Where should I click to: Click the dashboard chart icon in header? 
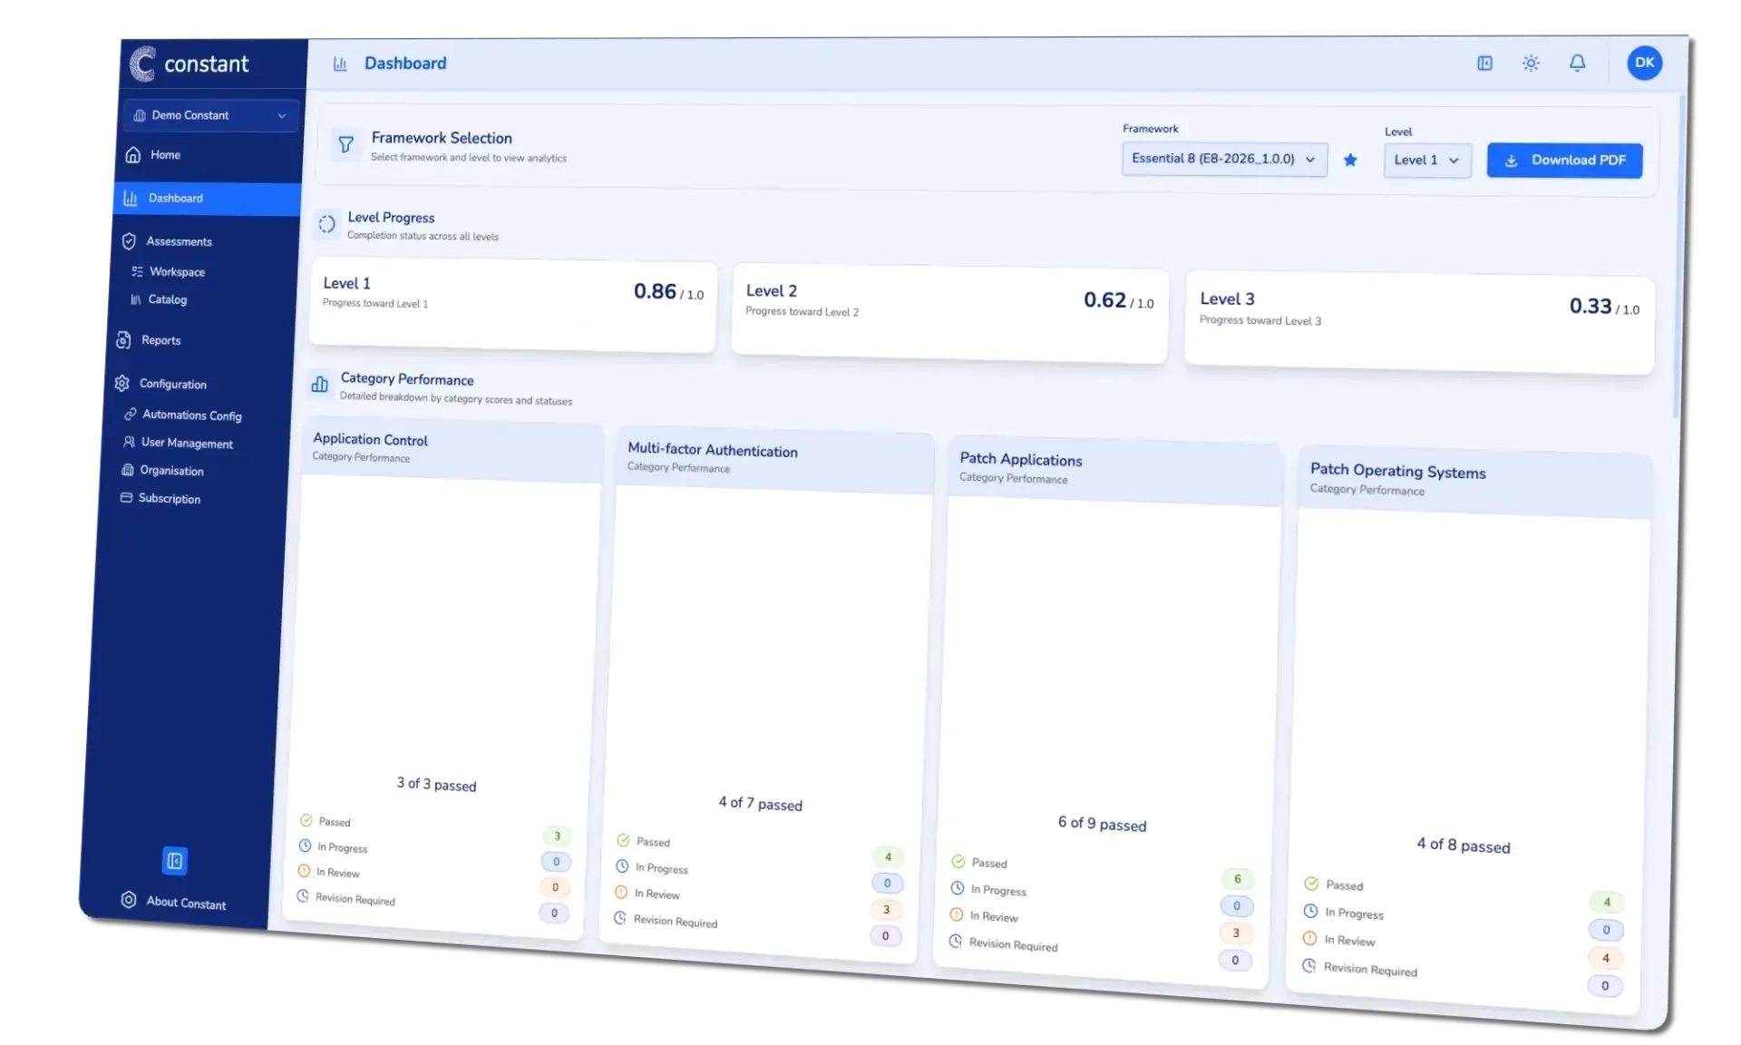click(340, 63)
